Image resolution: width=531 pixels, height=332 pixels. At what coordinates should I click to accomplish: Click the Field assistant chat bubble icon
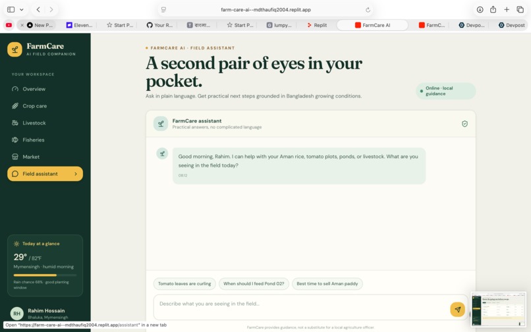(15, 174)
